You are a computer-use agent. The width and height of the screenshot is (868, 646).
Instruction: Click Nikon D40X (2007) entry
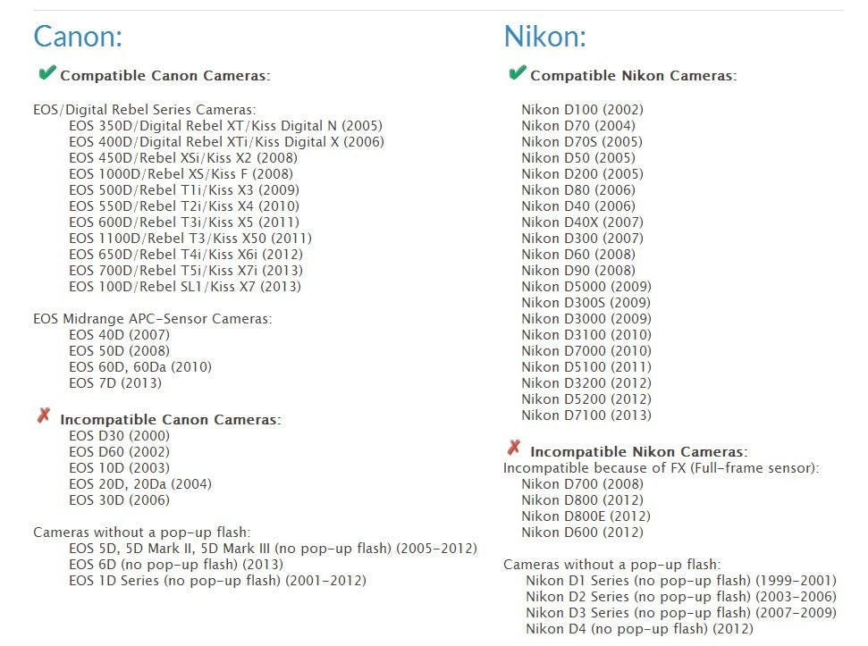[582, 222]
